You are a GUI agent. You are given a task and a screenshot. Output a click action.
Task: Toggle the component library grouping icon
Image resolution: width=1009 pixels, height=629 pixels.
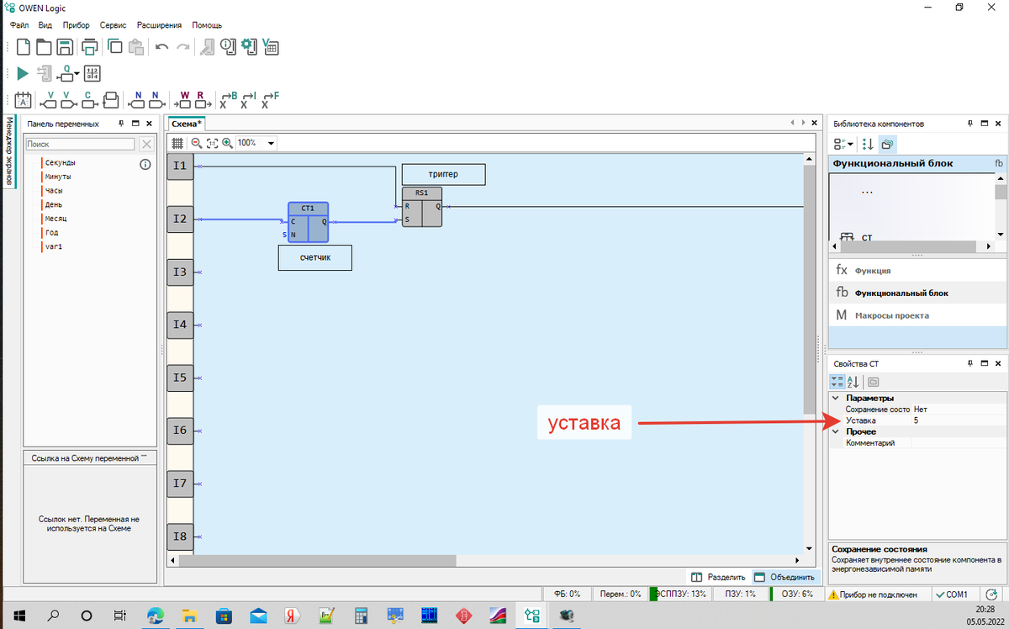coord(888,144)
